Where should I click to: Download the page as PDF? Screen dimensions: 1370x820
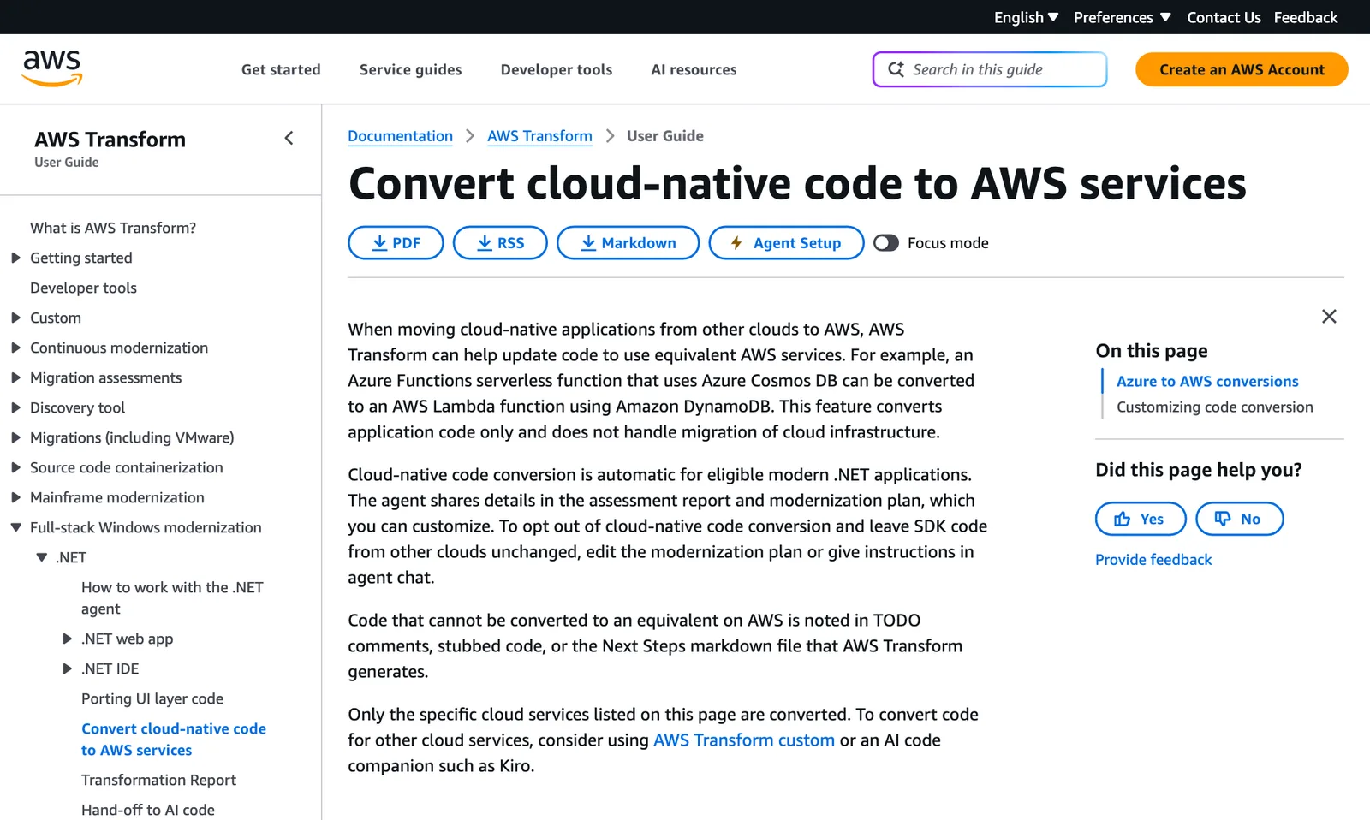pos(396,243)
